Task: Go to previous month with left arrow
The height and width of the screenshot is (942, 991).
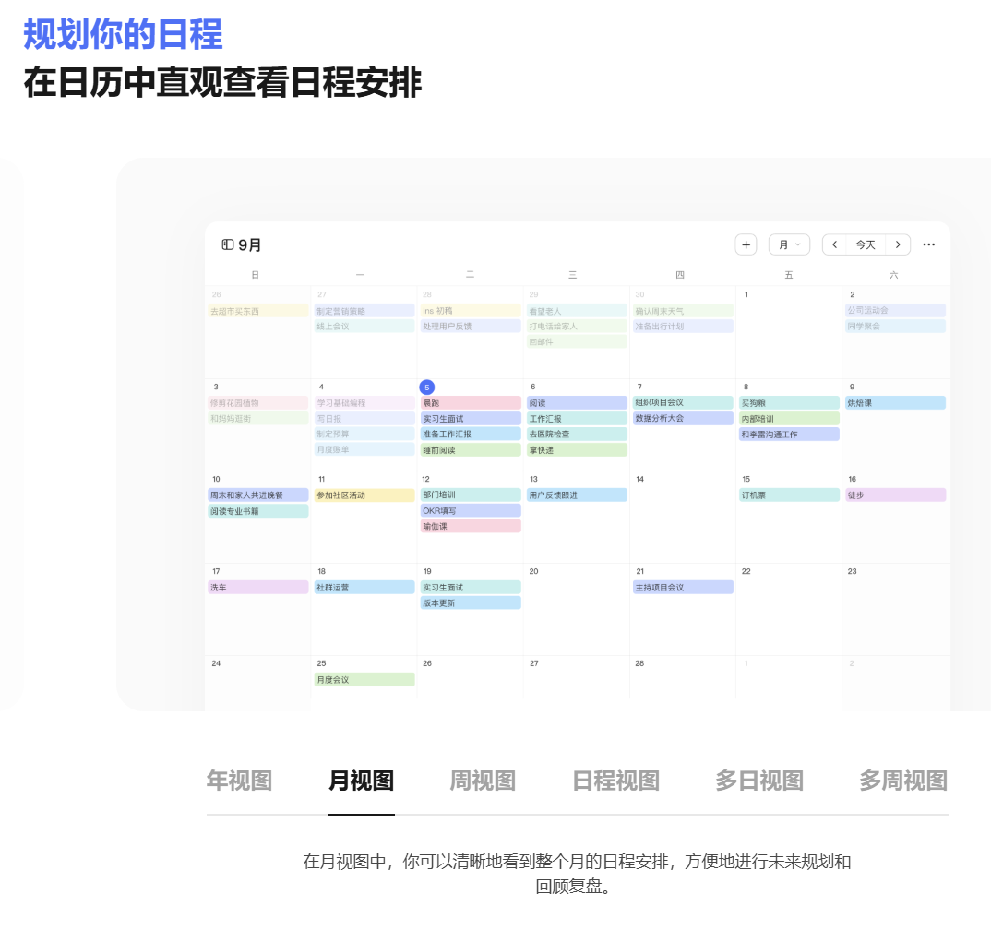Action: click(x=835, y=244)
